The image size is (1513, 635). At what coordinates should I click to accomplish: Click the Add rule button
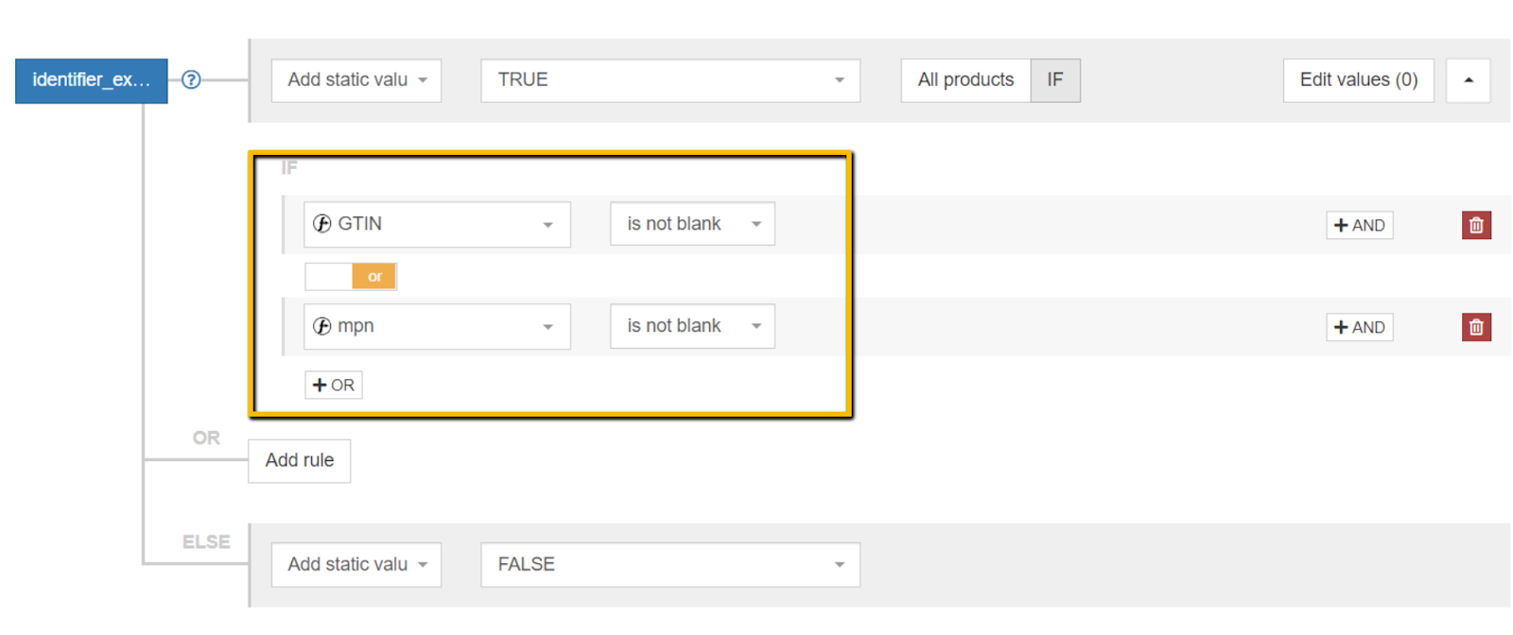[x=299, y=460]
